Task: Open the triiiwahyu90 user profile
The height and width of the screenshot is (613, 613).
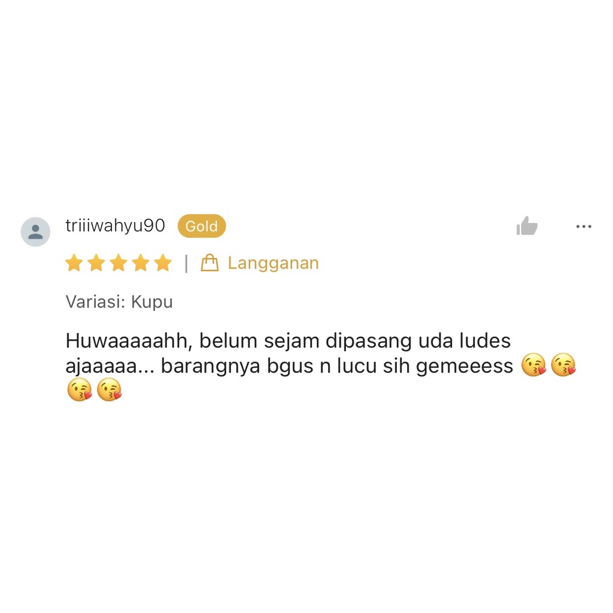Action: coord(116,226)
